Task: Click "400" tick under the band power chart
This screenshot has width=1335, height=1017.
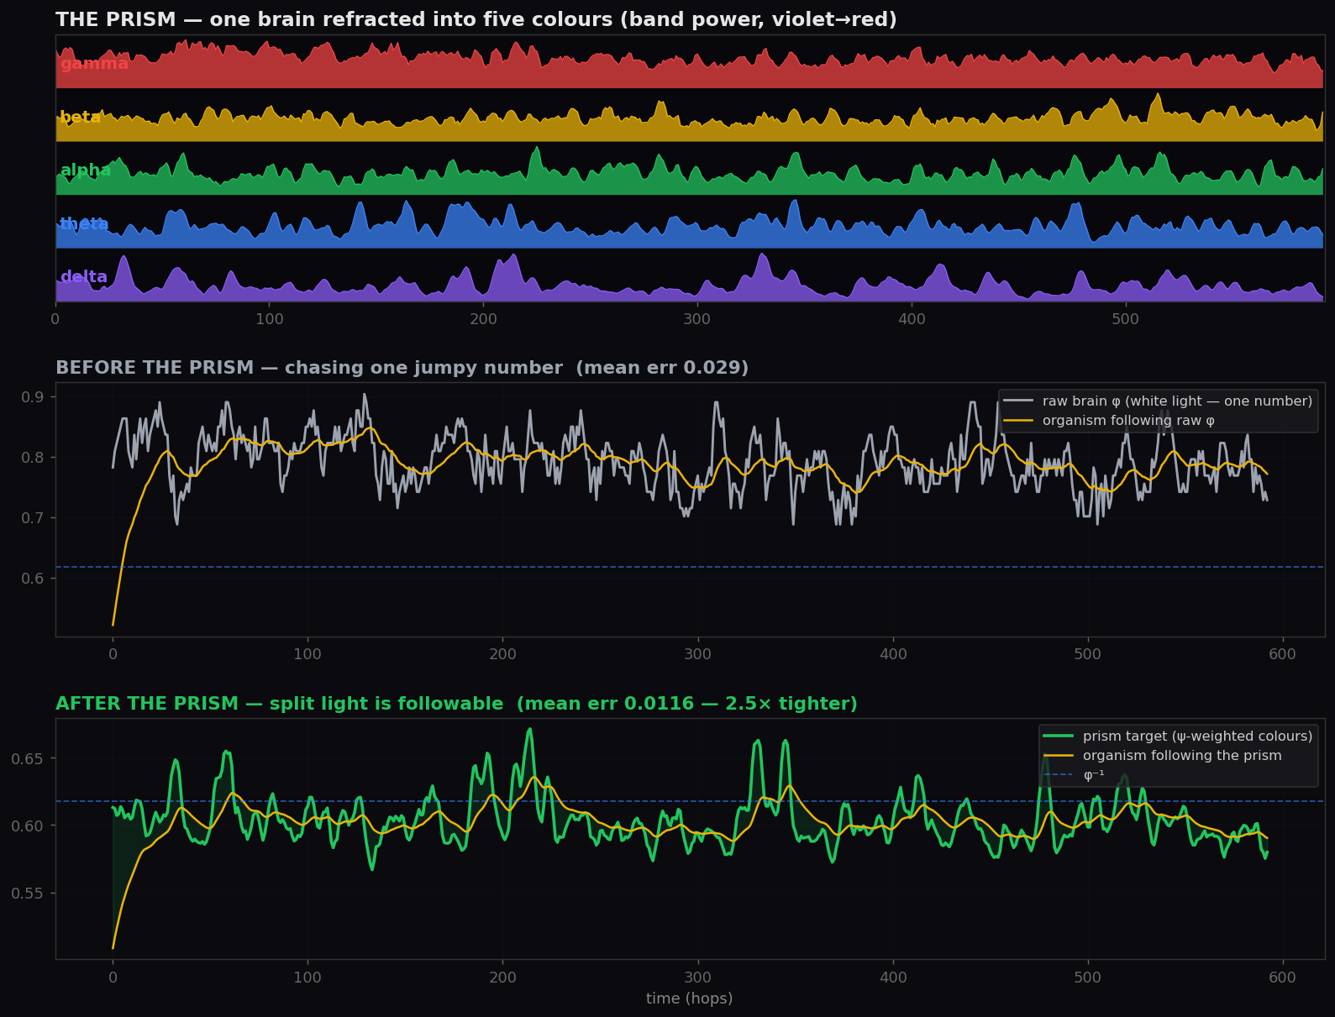Action: [x=912, y=319]
